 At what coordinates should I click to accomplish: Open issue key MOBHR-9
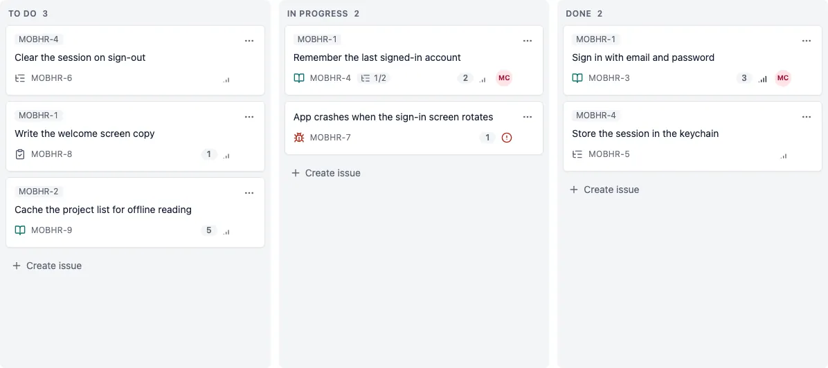pyautogui.click(x=52, y=230)
